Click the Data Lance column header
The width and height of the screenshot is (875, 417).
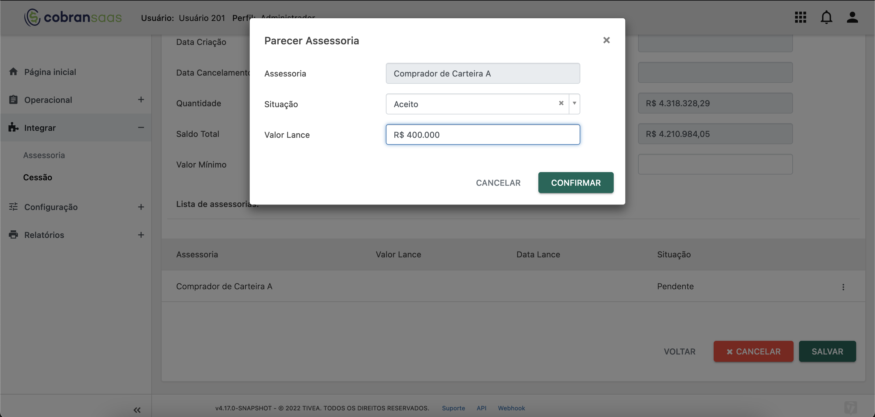[538, 254]
